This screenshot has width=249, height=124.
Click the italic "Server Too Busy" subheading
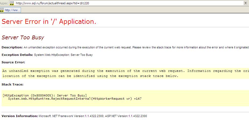click(23, 37)
